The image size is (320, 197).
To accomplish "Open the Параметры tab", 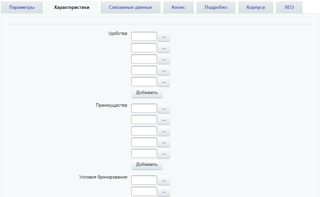I will tap(22, 8).
